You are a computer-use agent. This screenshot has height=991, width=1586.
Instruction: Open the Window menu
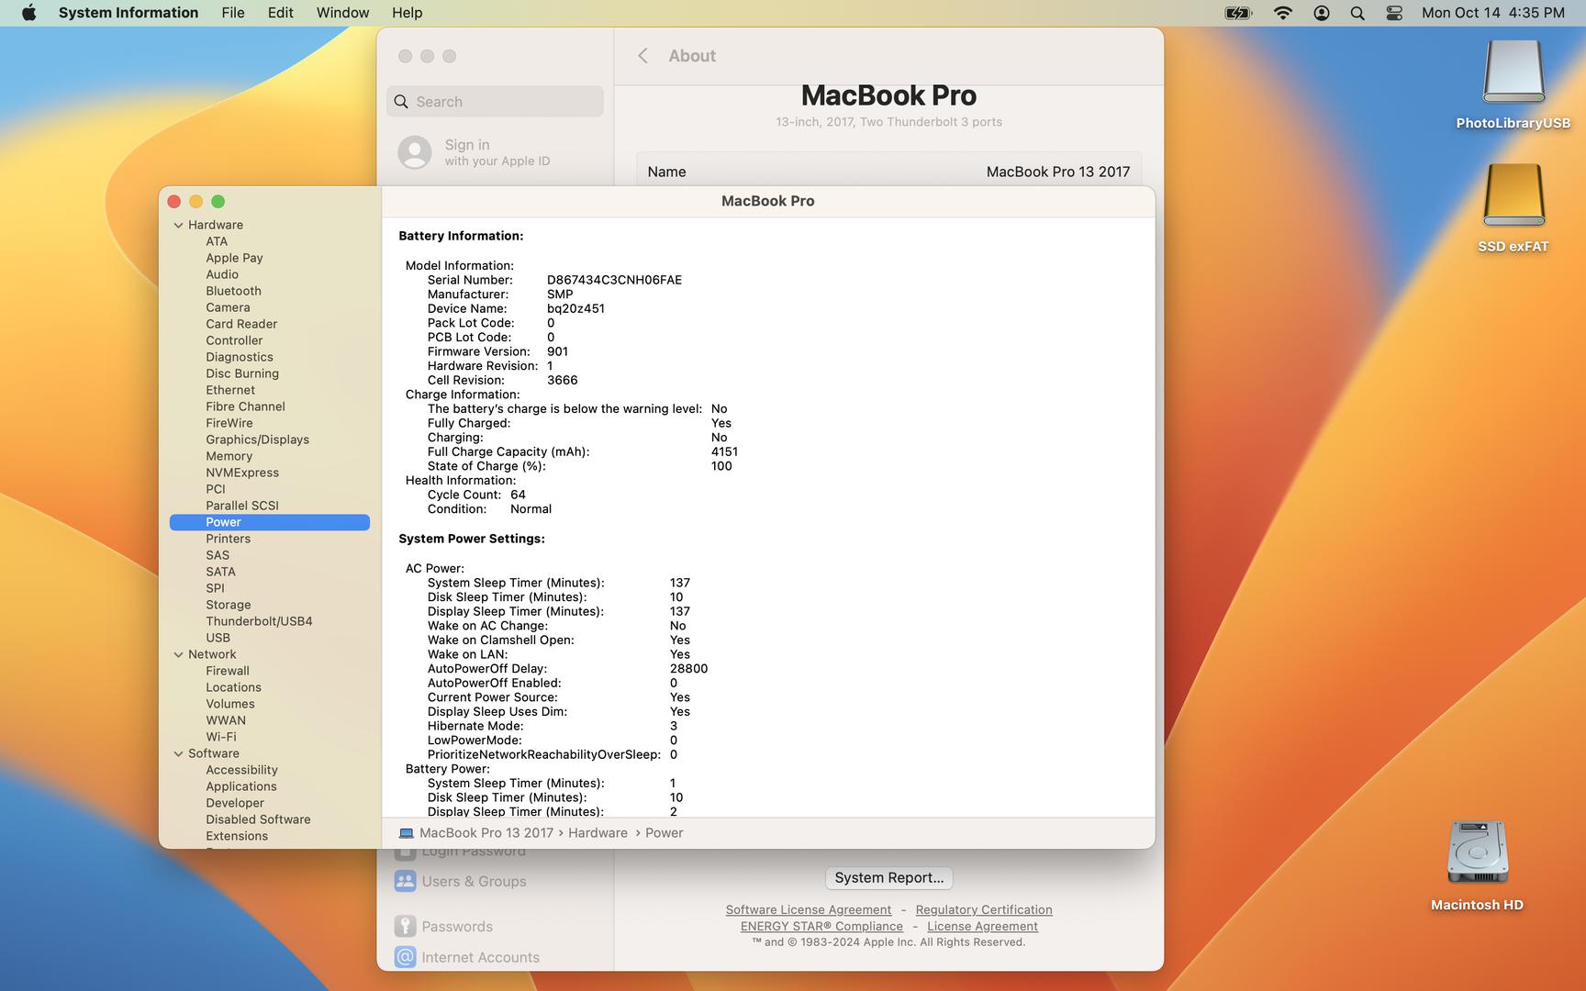342,13
